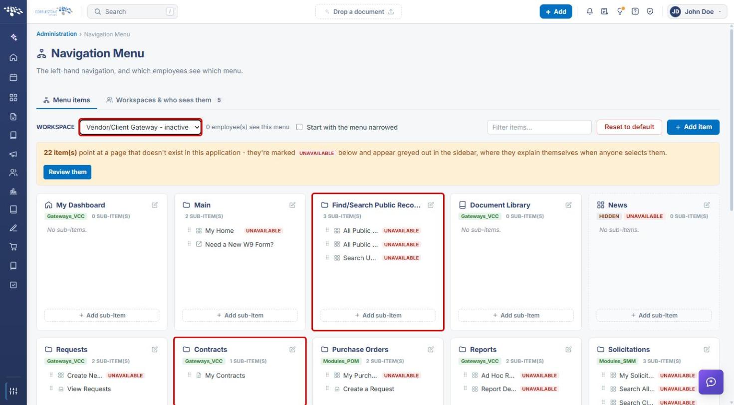The image size is (734, 405).
Task: Select the View Requests sub-item
Action: click(89, 389)
